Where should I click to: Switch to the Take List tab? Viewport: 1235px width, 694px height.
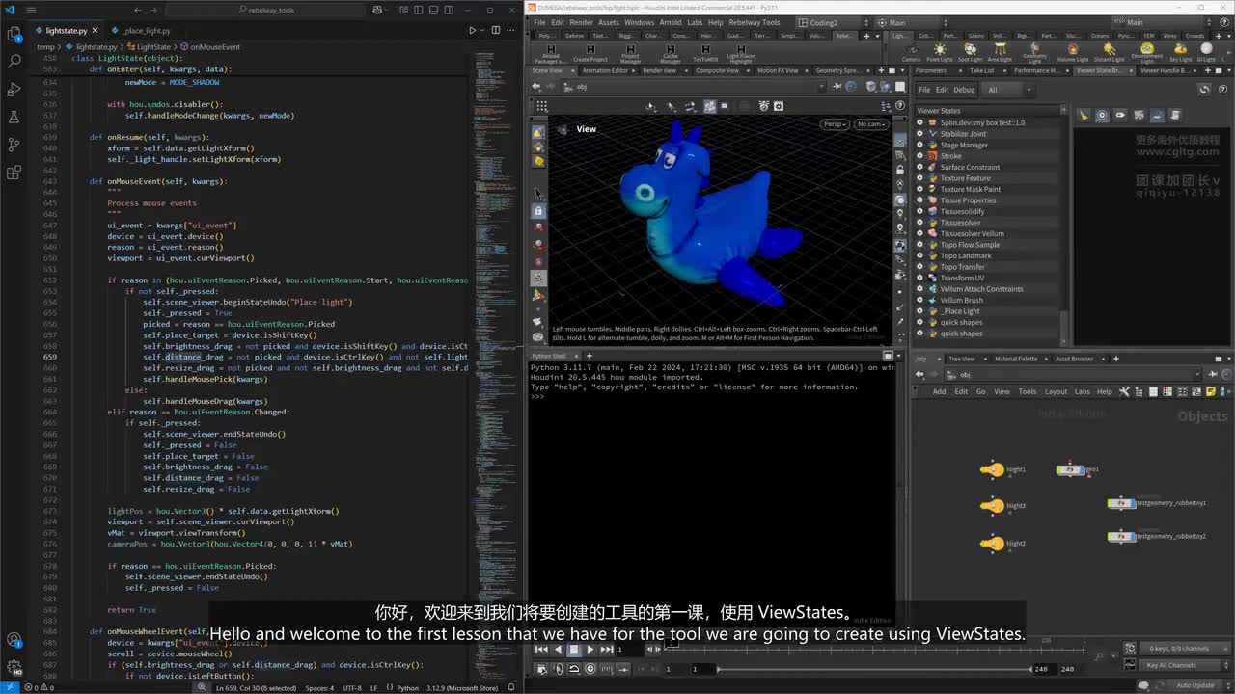click(x=981, y=70)
